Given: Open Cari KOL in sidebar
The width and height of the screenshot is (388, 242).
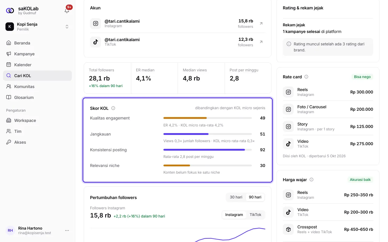Looking at the screenshot, I should tap(37, 76).
